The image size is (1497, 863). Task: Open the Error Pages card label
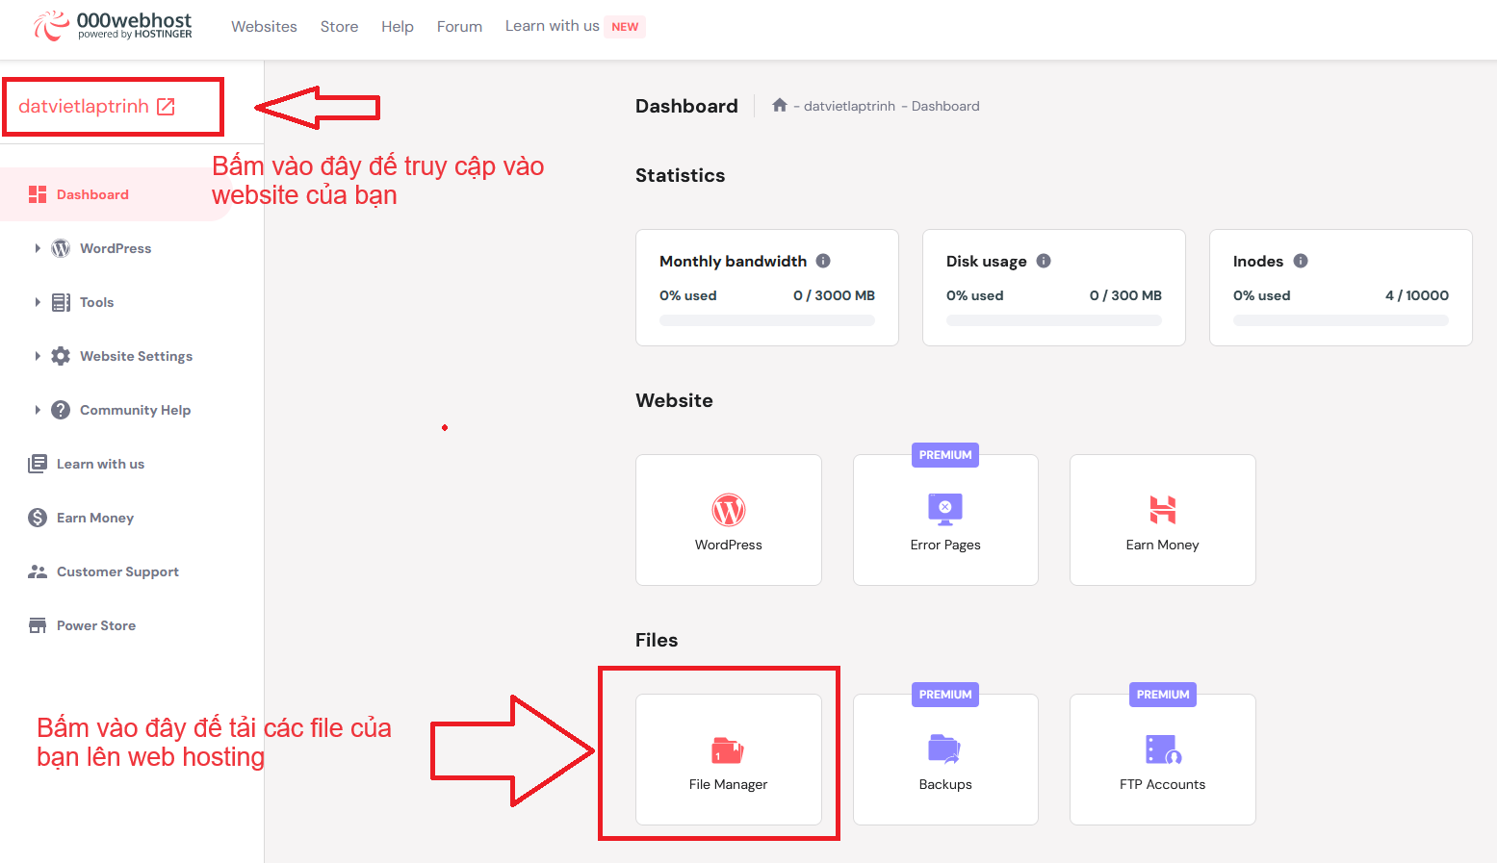945,545
